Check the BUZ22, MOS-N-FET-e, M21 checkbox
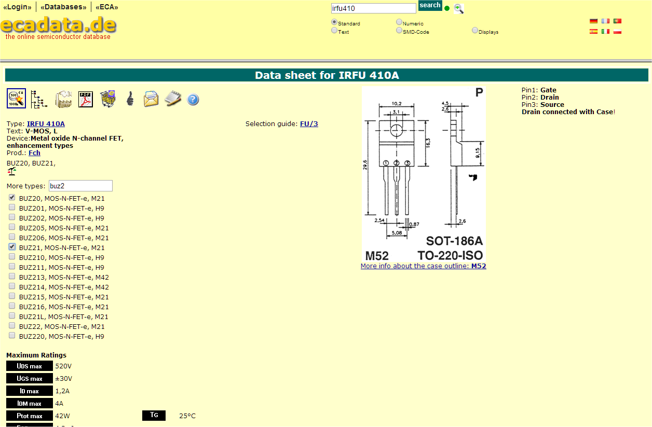 coord(12,326)
